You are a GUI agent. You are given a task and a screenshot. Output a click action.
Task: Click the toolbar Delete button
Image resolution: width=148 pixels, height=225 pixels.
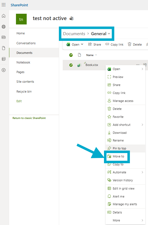(x=135, y=45)
